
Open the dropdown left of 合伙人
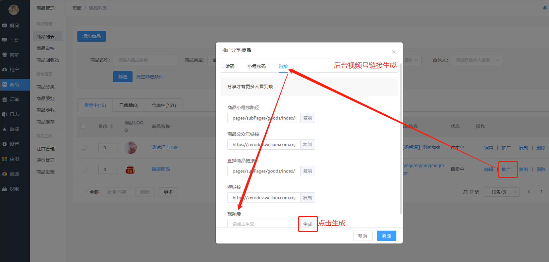[x=412, y=60]
